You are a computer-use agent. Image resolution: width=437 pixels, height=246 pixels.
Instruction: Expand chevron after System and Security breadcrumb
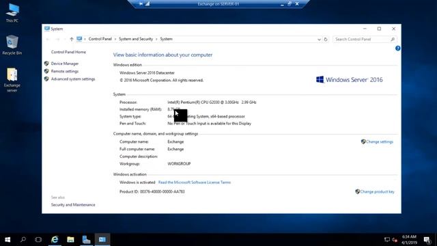[x=156, y=39]
